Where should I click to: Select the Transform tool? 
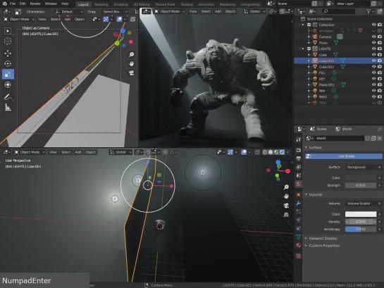(x=8, y=84)
